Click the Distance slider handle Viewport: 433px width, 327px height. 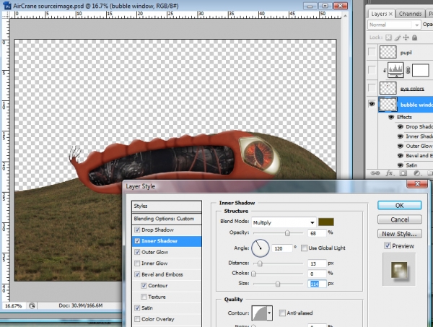[x=260, y=263]
